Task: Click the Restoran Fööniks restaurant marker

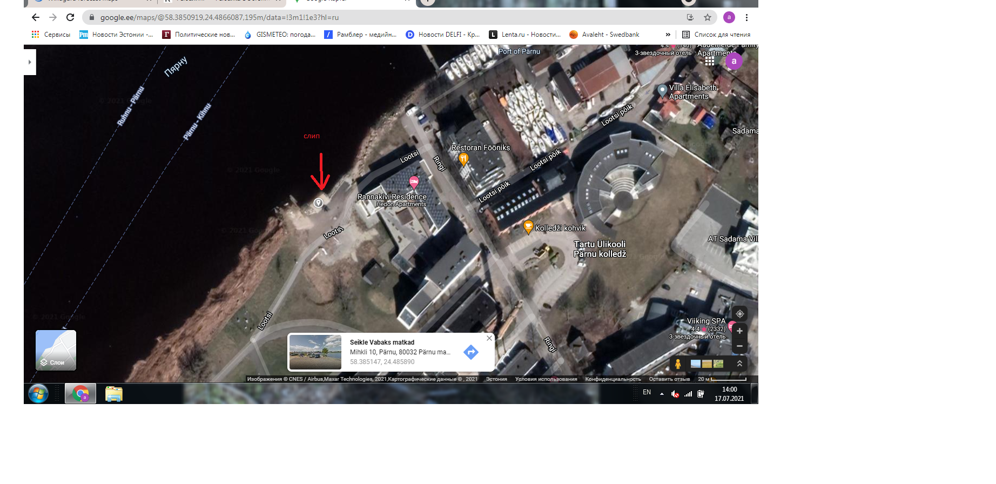Action: (x=463, y=159)
